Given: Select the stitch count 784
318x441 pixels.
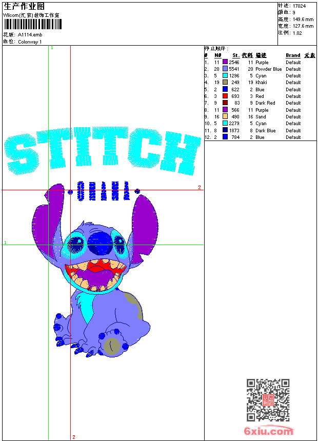Looking at the screenshot, I should [x=235, y=137].
